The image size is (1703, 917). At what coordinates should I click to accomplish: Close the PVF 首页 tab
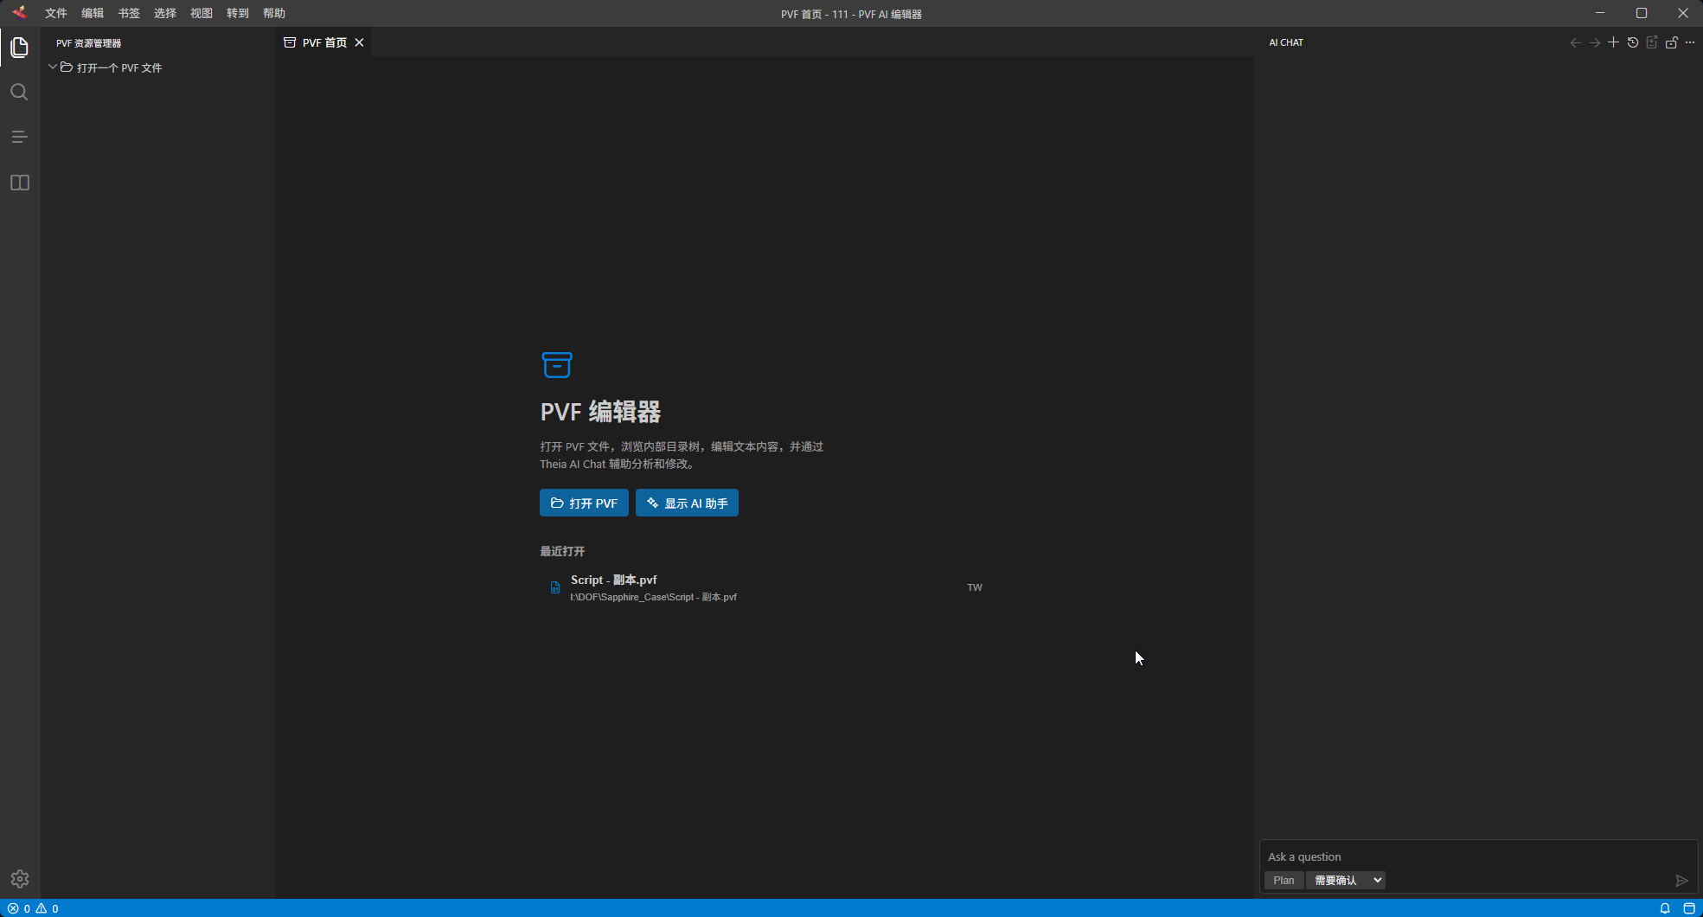(359, 42)
